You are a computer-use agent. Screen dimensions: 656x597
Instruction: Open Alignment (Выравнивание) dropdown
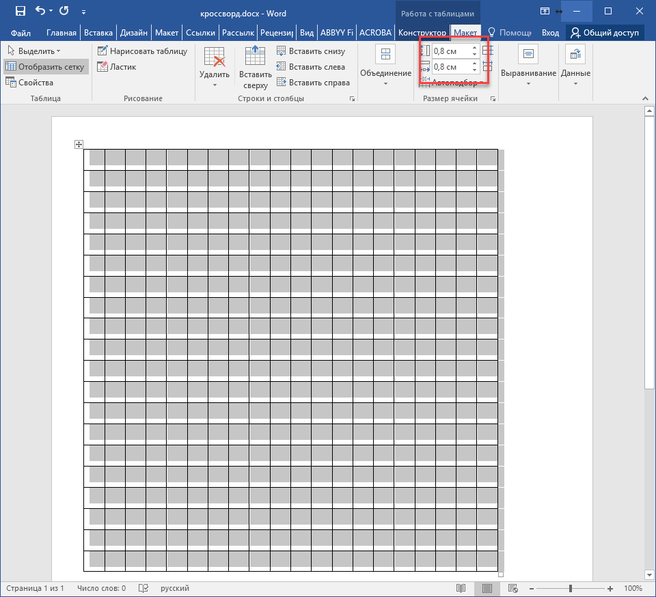coord(528,74)
